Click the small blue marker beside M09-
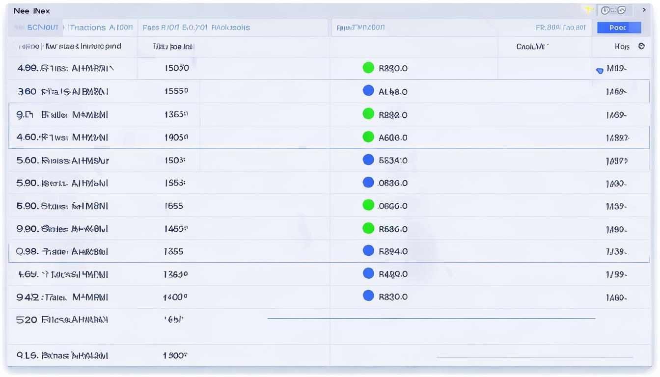Image resolution: width=660 pixels, height=377 pixels. [600, 71]
